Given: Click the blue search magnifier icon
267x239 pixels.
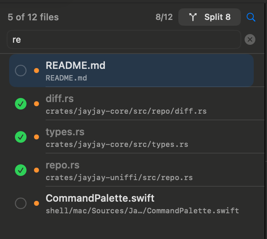Looking at the screenshot, I should (251, 17).
